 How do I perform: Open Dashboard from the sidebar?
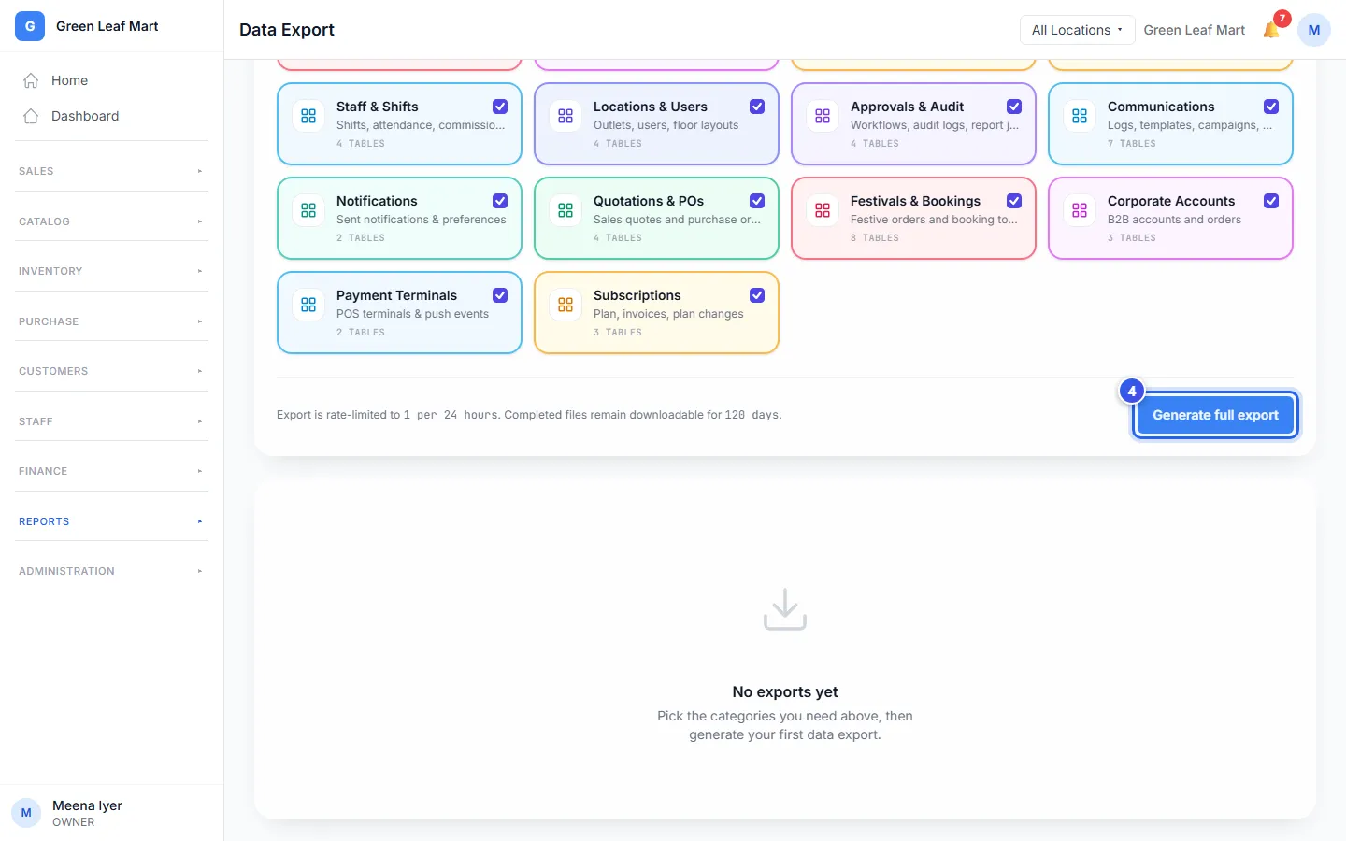point(112,116)
